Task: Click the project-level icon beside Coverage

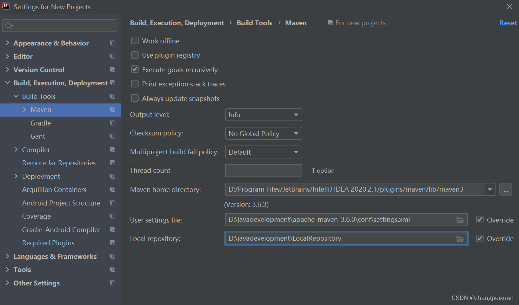Action: click(x=113, y=216)
